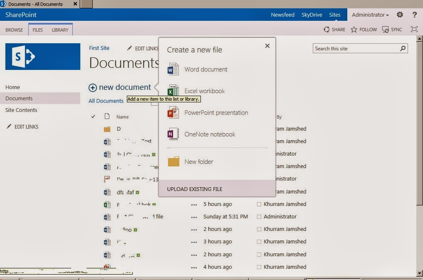Click EDIT LINKS in the left navigation

pyautogui.click(x=27, y=126)
